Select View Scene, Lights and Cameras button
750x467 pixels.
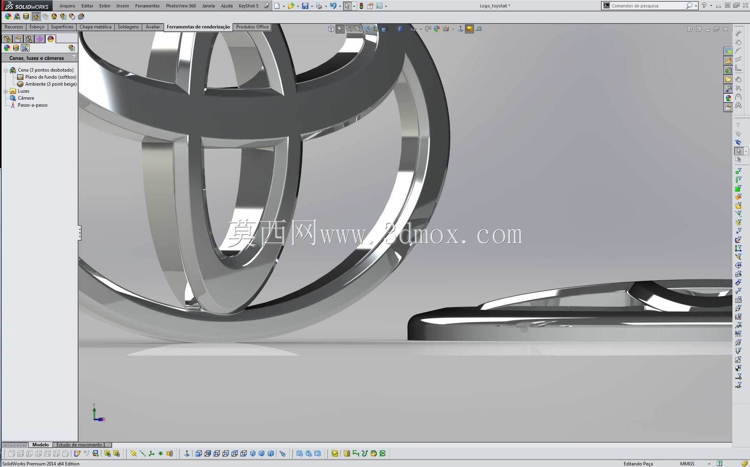pos(25,48)
